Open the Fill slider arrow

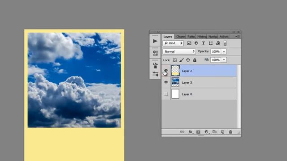224,60
